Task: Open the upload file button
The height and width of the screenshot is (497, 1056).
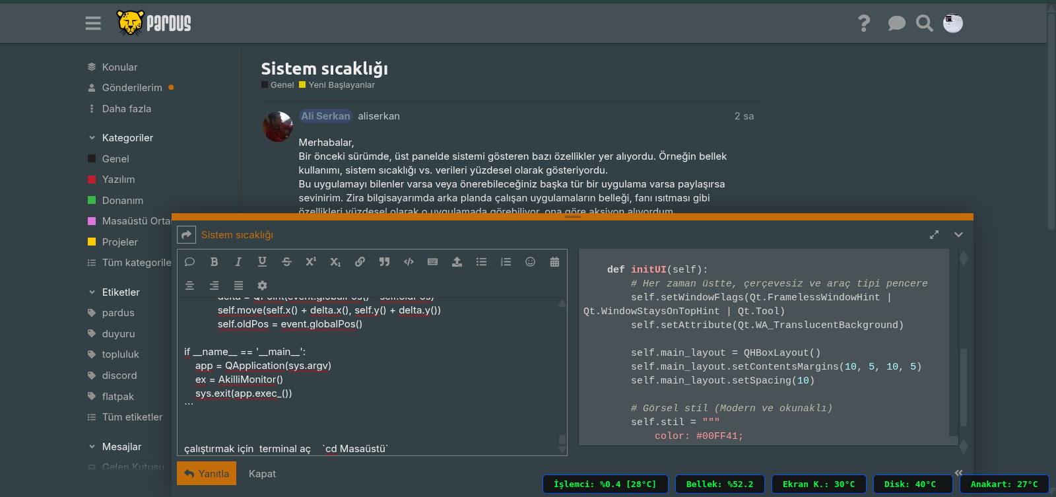Action: (457, 262)
